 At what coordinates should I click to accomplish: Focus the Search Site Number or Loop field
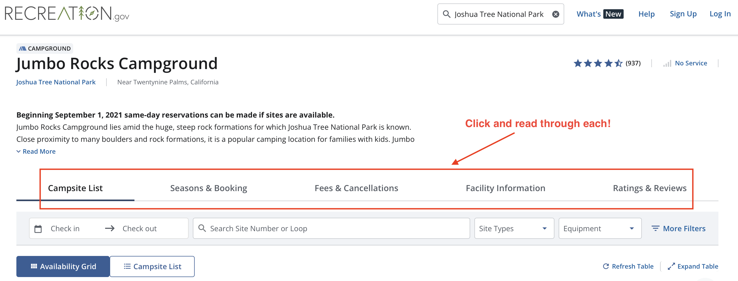click(x=335, y=228)
